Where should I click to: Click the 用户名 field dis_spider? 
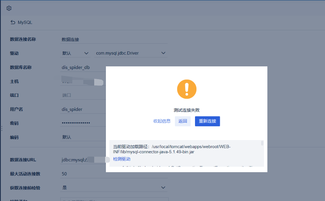click(83, 109)
